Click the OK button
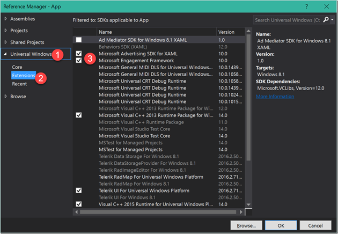The image size is (338, 234). click(281, 225)
